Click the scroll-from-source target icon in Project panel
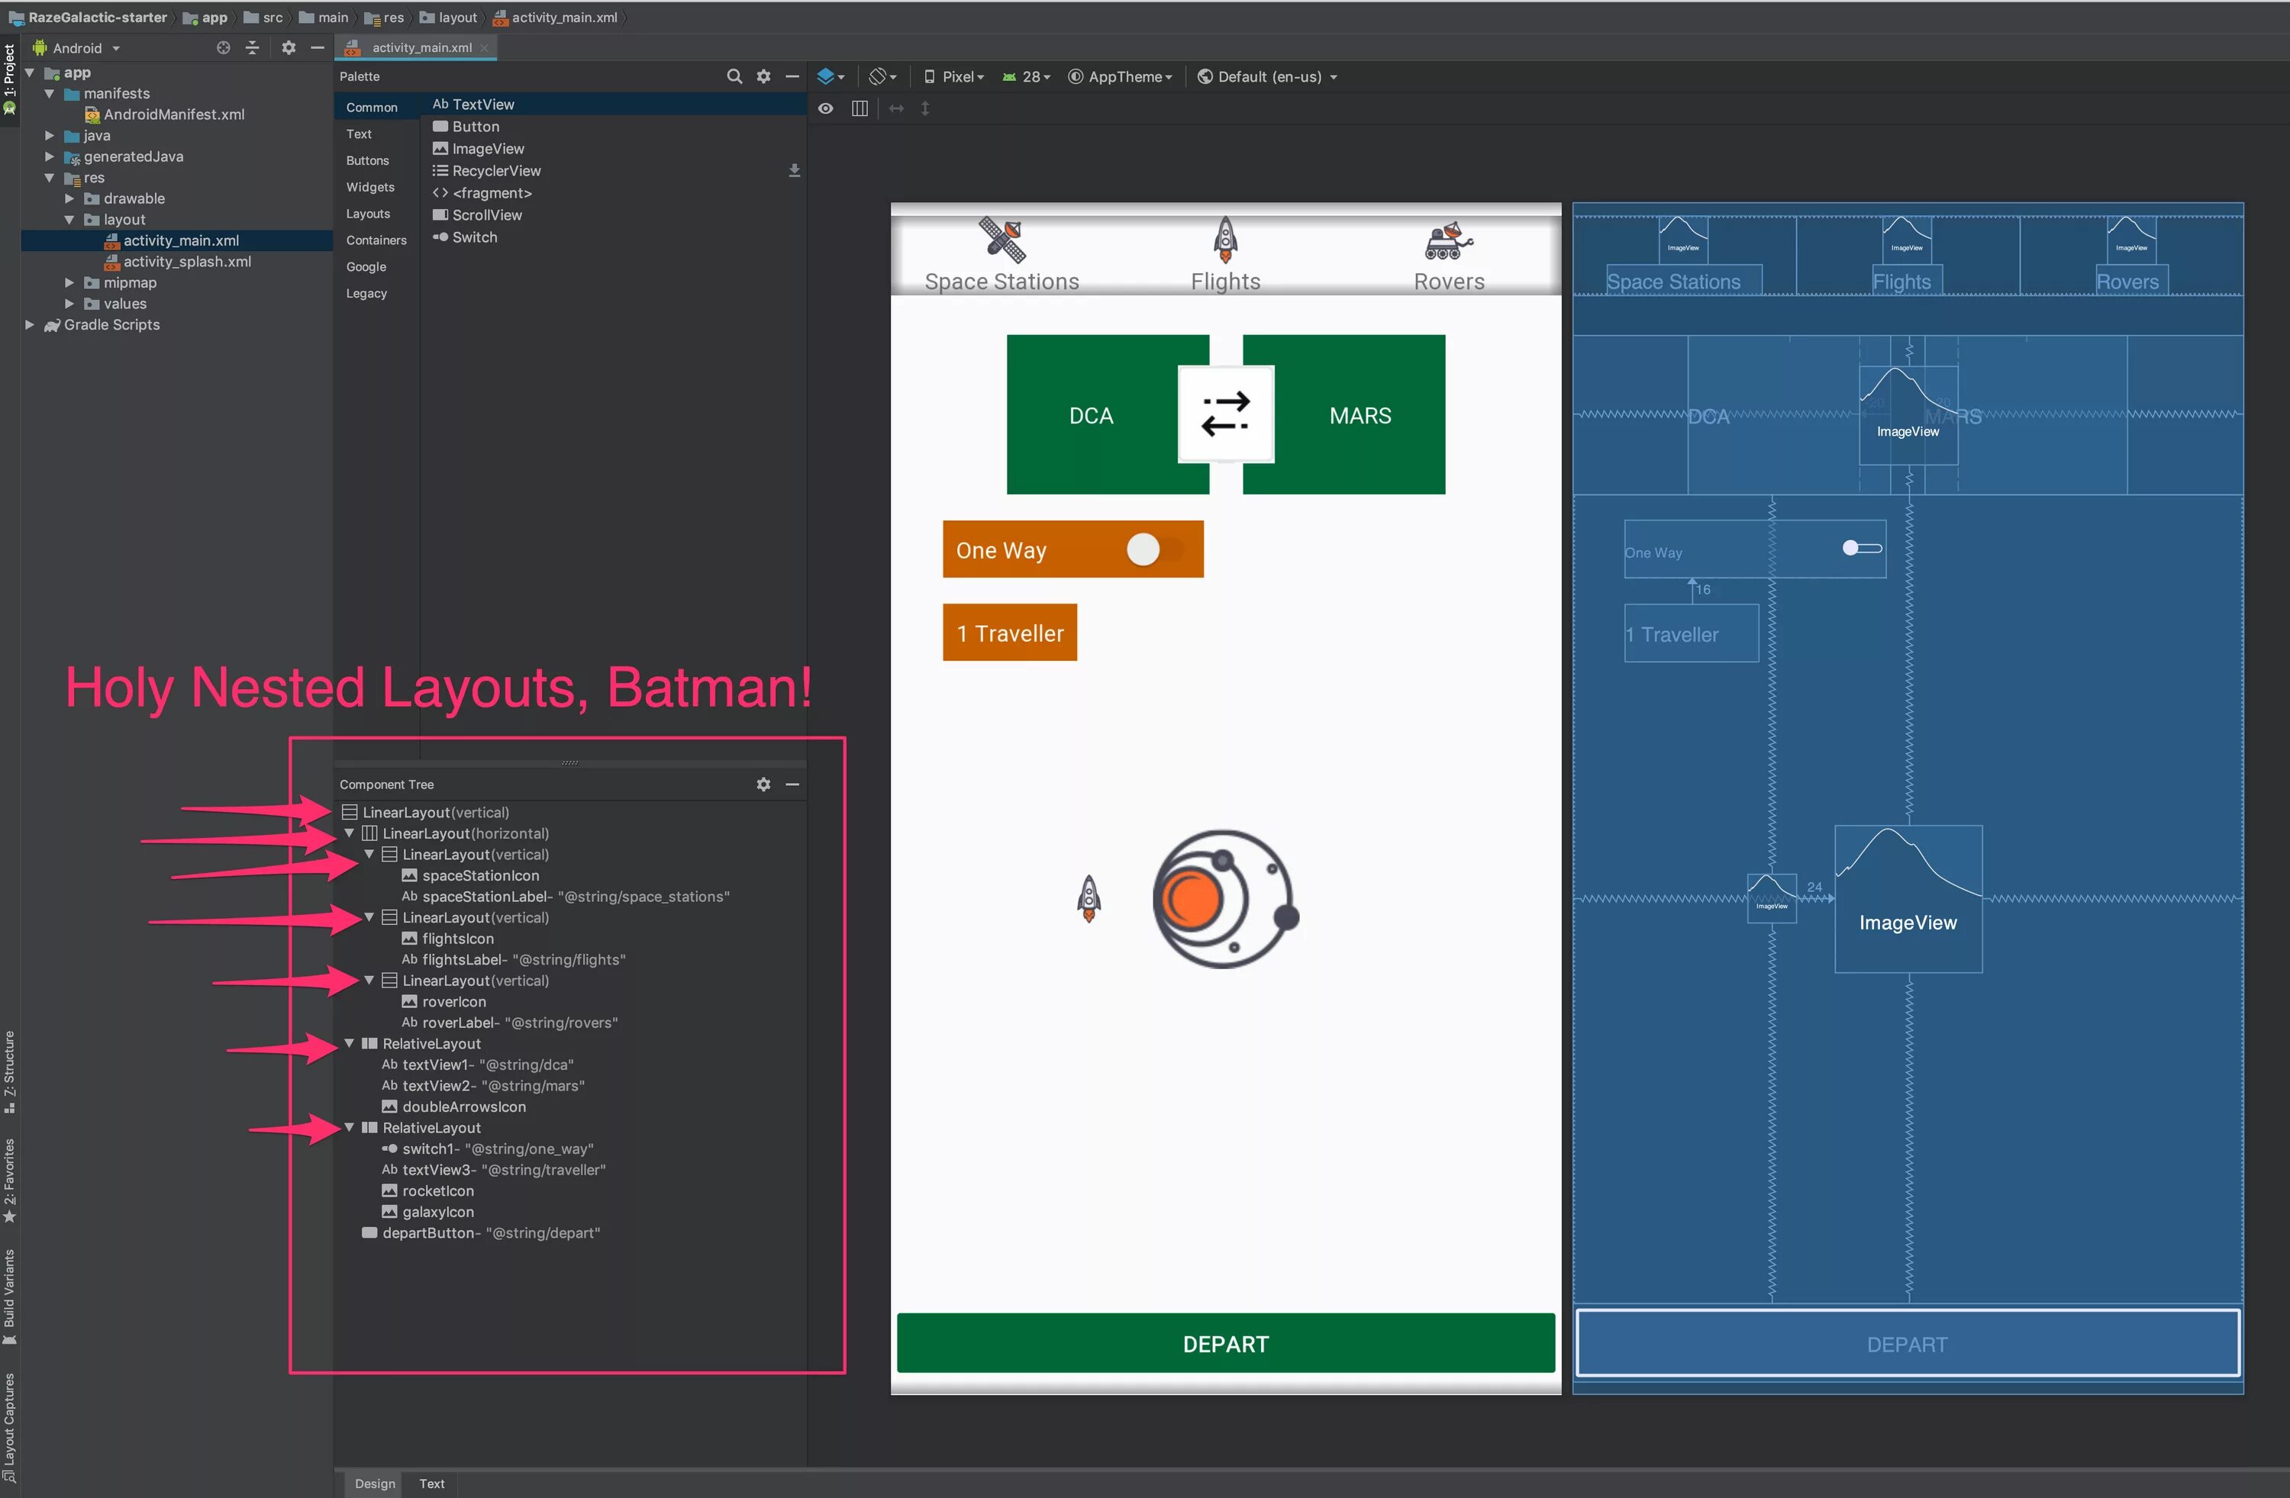Screen dimensions: 2290x1498 [x=223, y=47]
